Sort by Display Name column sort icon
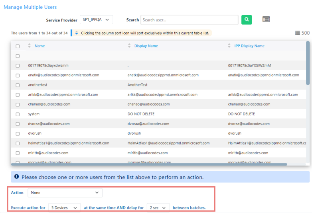The width and height of the screenshot is (312, 213). [x=129, y=46]
